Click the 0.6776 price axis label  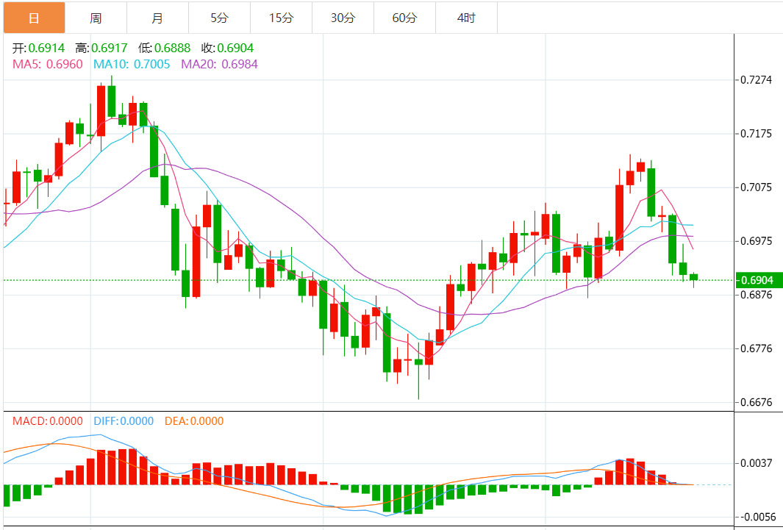pyautogui.click(x=758, y=348)
